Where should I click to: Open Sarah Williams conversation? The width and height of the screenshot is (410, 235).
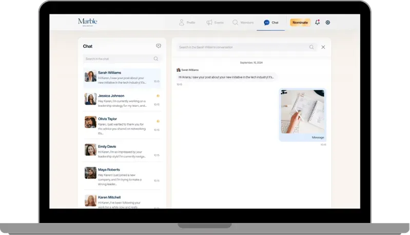coord(122,78)
